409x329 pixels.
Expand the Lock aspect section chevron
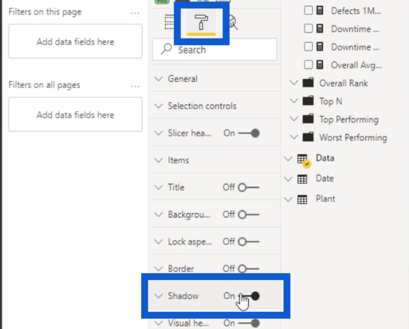tap(158, 242)
